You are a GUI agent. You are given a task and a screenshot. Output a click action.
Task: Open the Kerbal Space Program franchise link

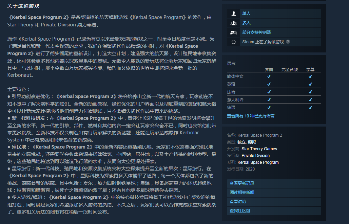click(258, 162)
